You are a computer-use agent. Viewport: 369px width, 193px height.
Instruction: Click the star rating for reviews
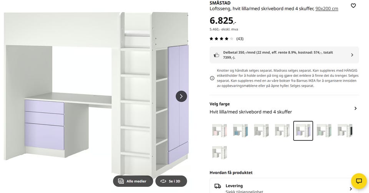pos(221,39)
